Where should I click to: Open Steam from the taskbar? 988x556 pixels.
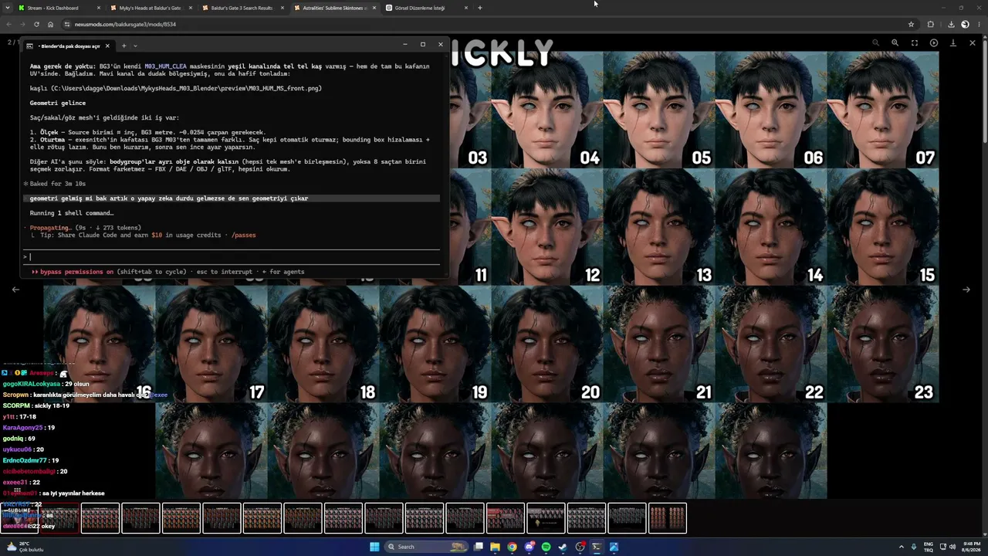[563, 547]
